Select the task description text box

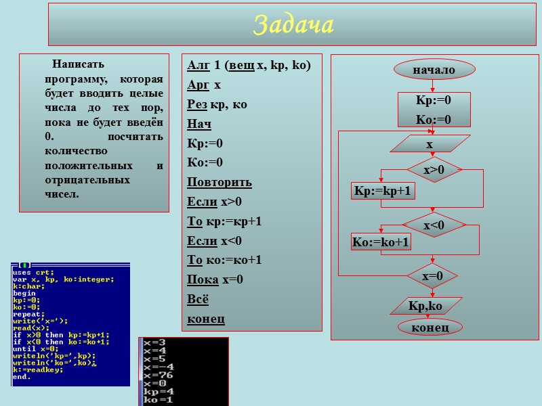tap(94, 131)
